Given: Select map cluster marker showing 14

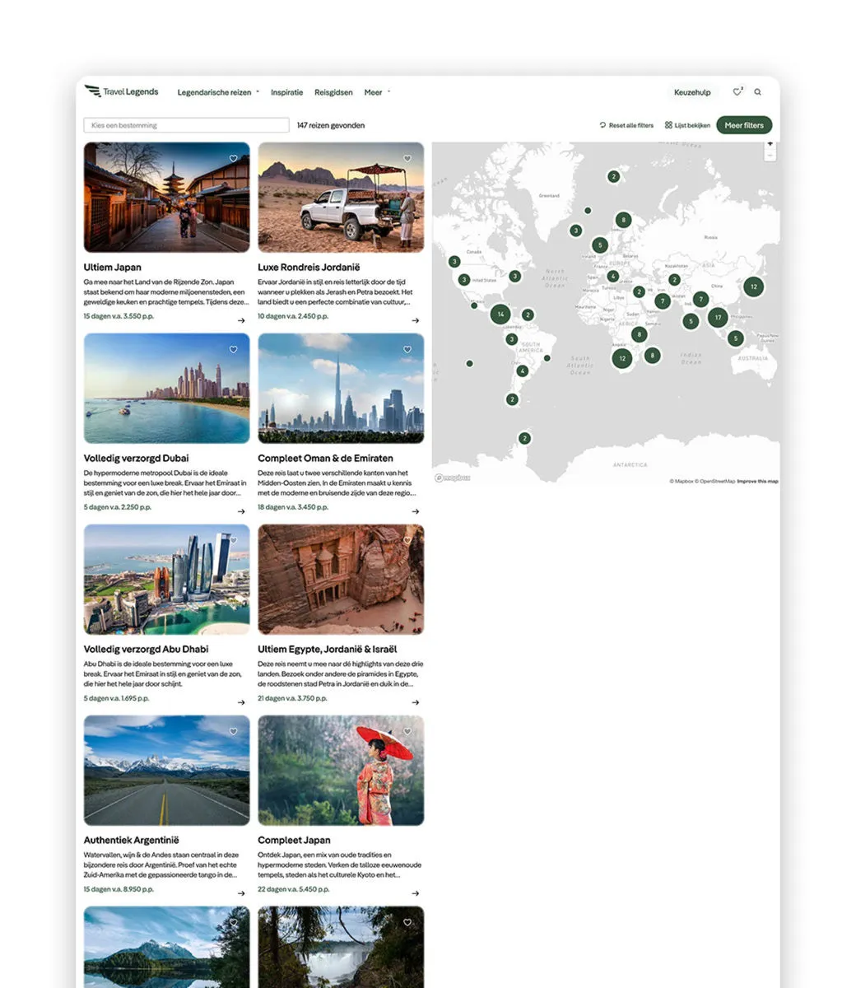Looking at the screenshot, I should click(x=500, y=314).
